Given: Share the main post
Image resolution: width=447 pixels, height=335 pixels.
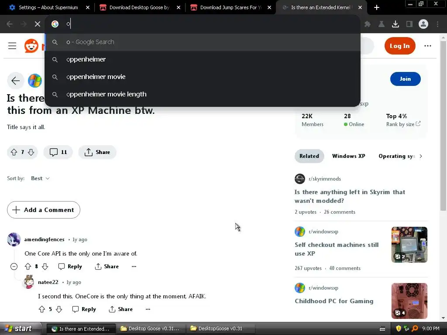Looking at the screenshot, I should (97, 152).
